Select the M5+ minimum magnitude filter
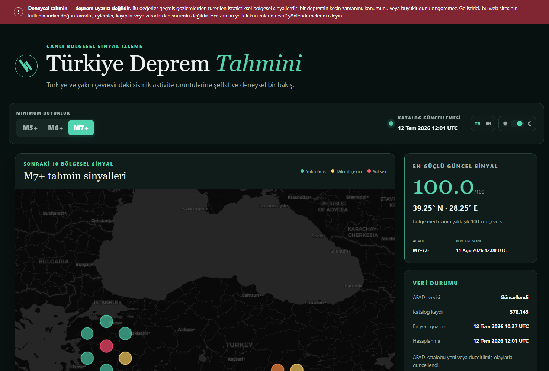The image size is (549, 371). click(x=30, y=128)
